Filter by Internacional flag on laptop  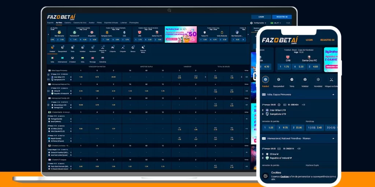point(62,58)
